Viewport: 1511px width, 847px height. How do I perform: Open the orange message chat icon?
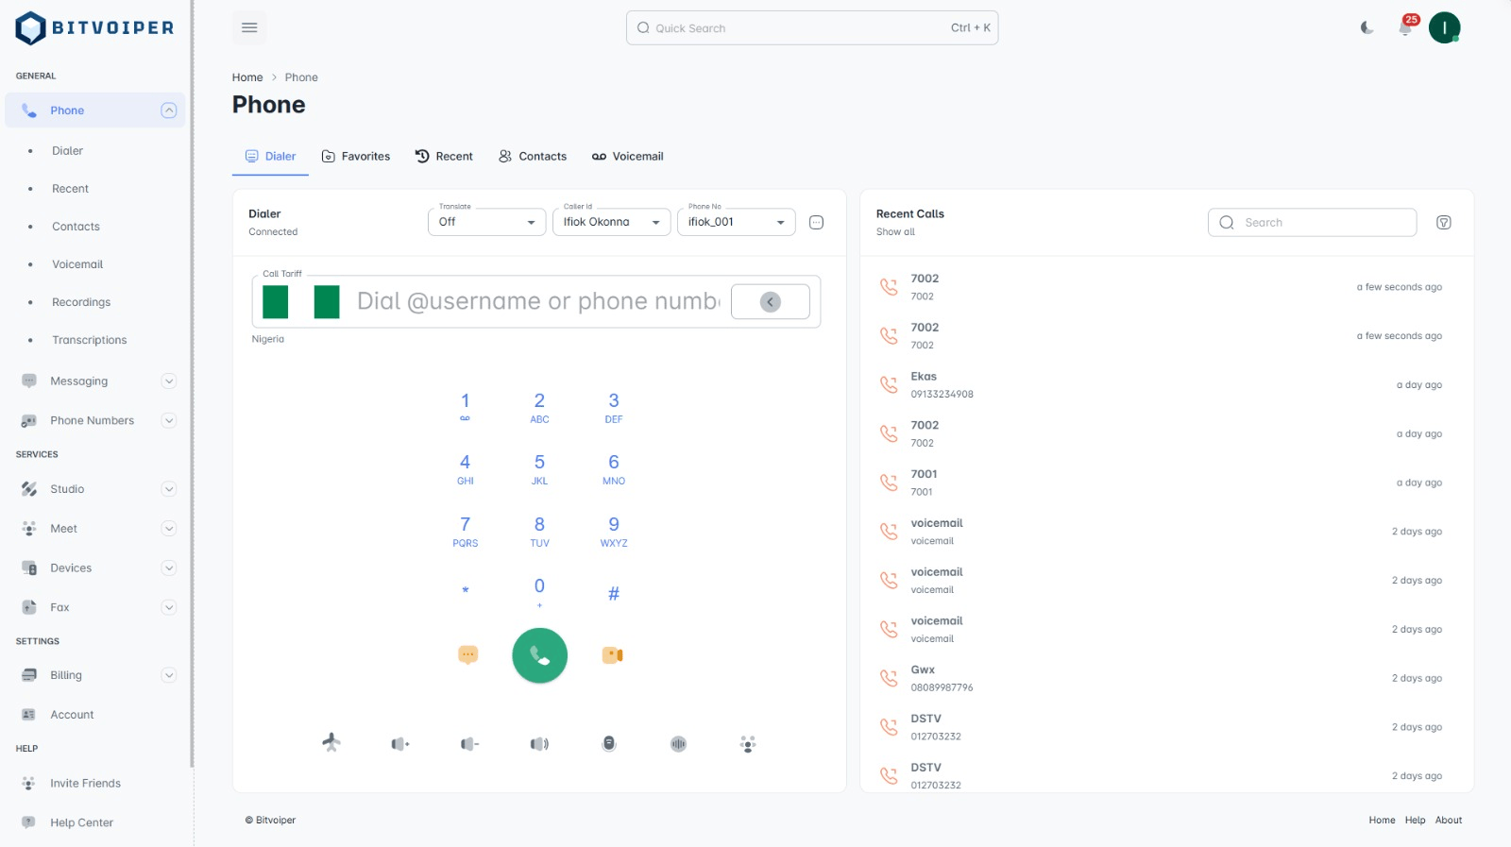tap(467, 654)
